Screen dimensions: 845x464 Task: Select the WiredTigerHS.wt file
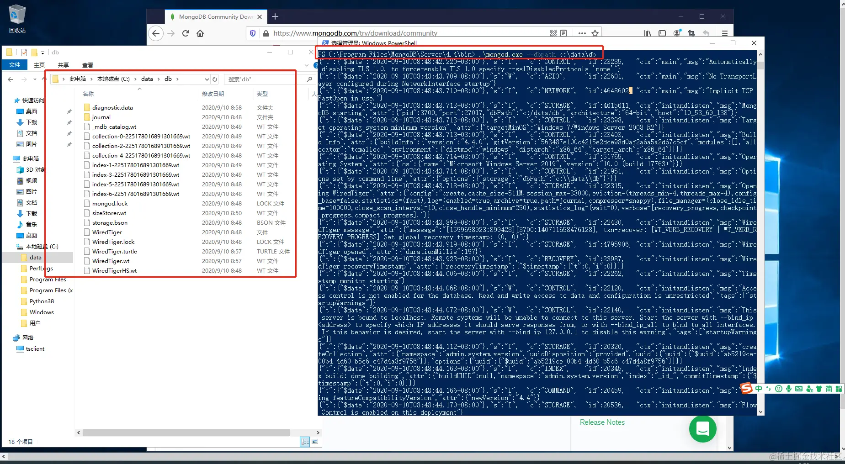point(114,271)
